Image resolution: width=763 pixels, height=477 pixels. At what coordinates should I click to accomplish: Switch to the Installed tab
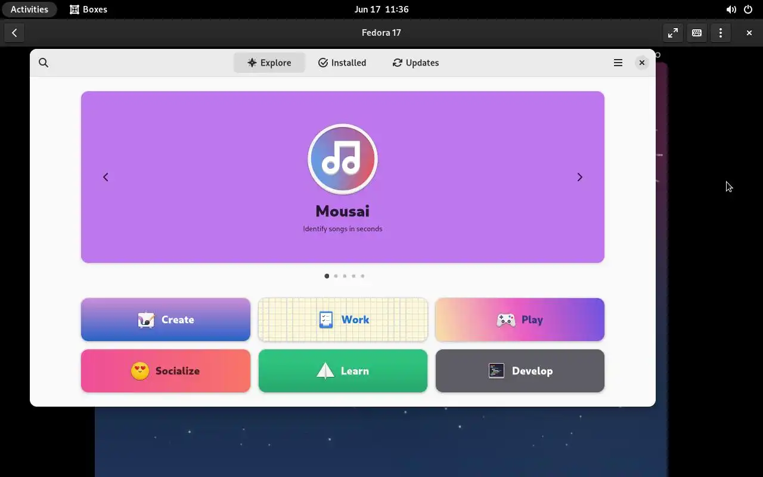point(342,63)
